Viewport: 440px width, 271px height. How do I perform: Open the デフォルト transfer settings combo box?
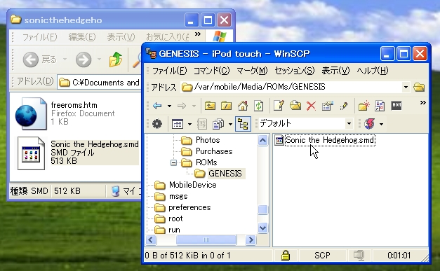(305, 123)
